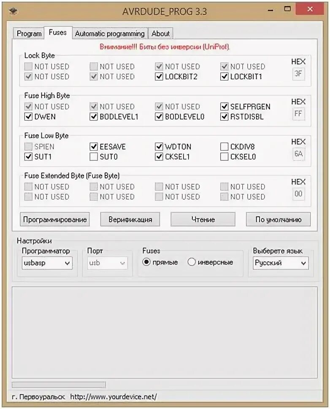The image size is (330, 409).
Task: Click the Верификация button
Action: click(130, 219)
